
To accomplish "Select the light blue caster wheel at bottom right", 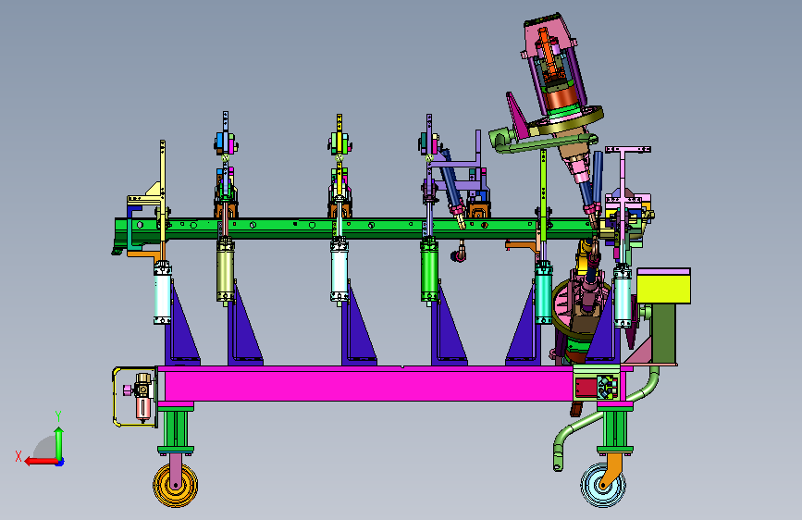I will (x=602, y=486).
